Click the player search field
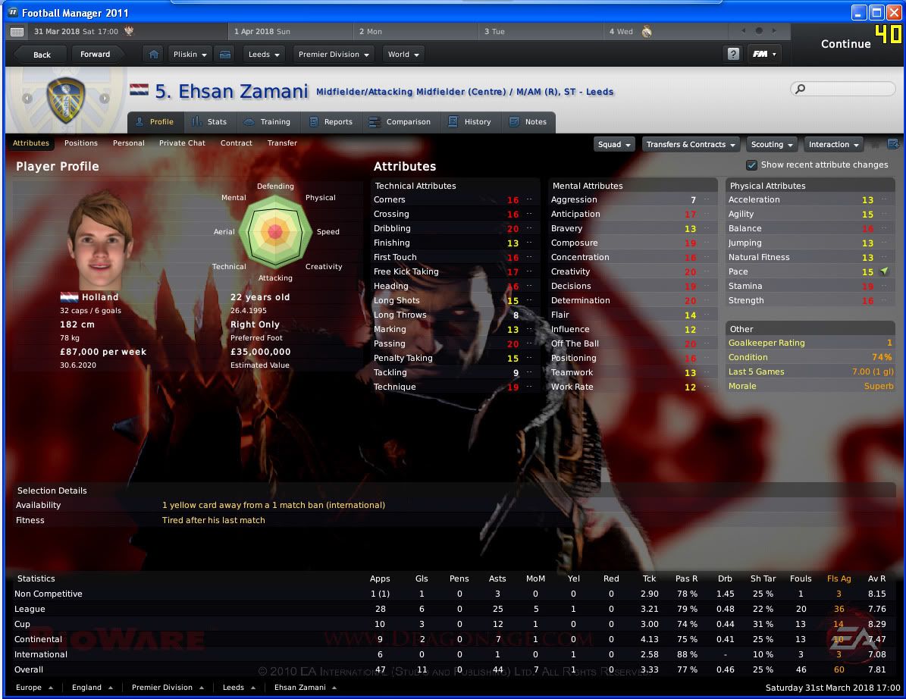906x699 pixels. [843, 89]
